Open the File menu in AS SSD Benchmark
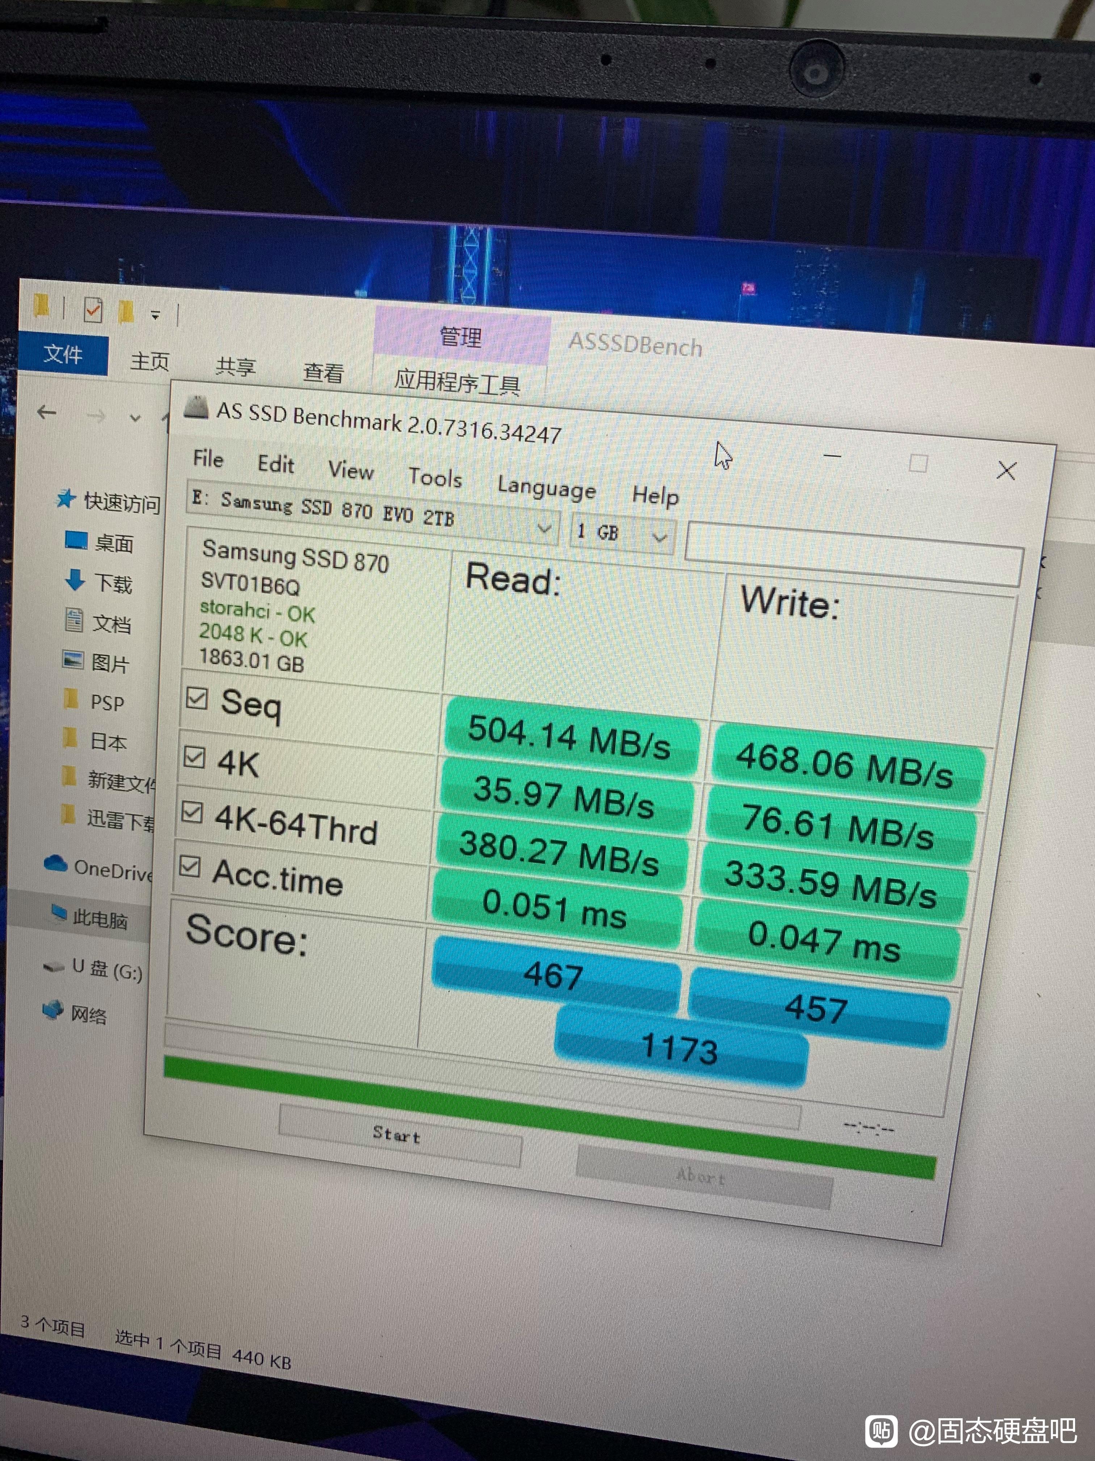The height and width of the screenshot is (1461, 1095). pos(208,458)
